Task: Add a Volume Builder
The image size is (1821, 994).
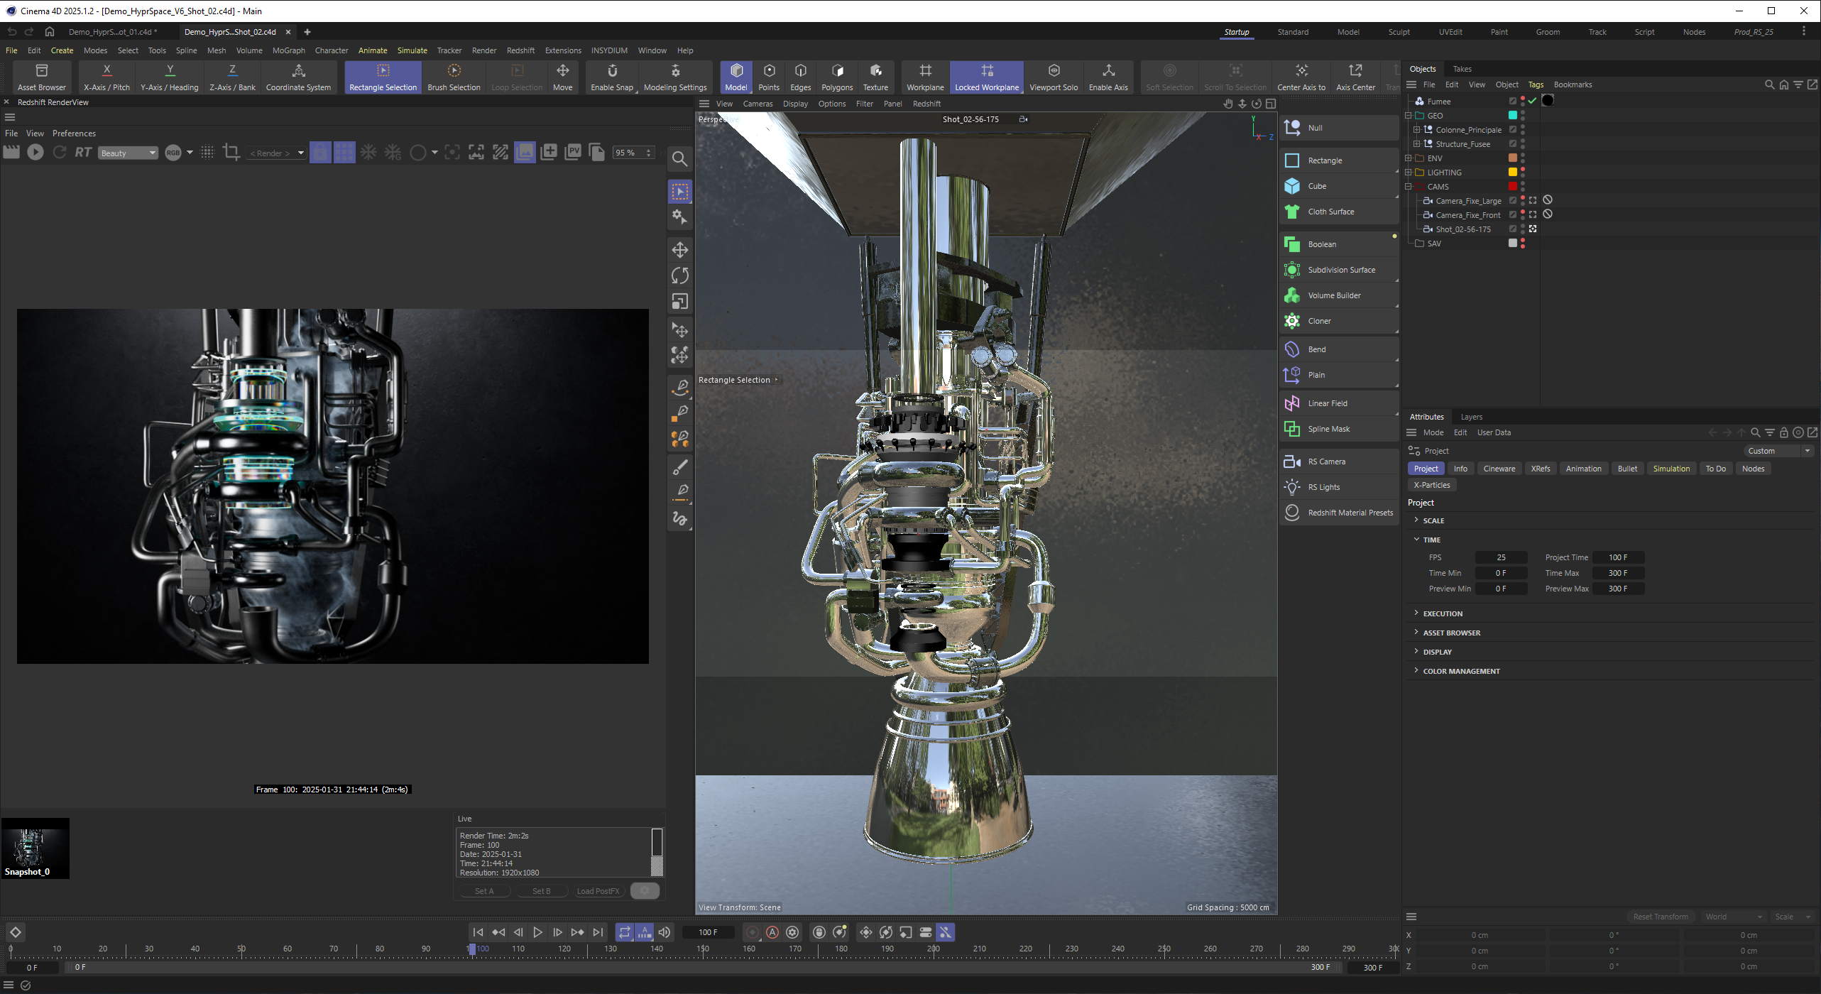Action: [x=1338, y=295]
